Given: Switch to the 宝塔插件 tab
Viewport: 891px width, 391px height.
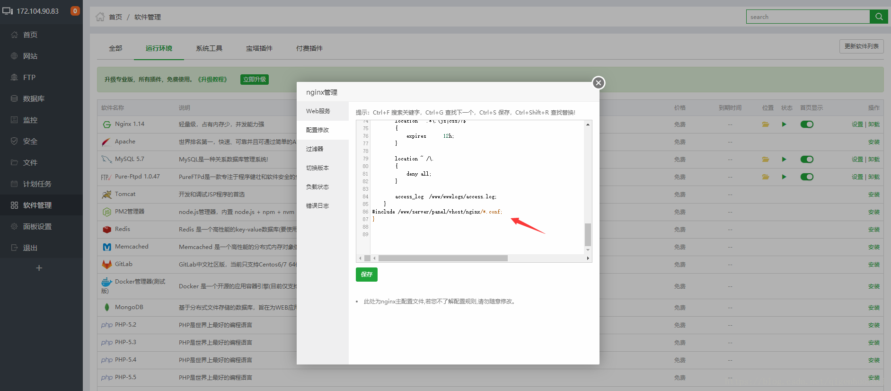Looking at the screenshot, I should (259, 48).
